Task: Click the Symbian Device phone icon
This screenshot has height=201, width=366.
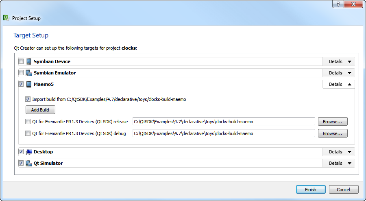Action: click(29, 61)
